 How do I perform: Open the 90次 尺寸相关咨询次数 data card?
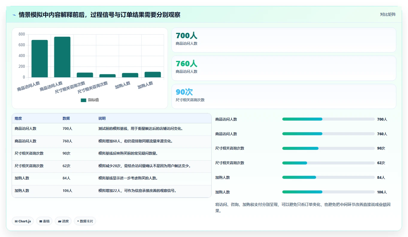[x=283, y=96]
